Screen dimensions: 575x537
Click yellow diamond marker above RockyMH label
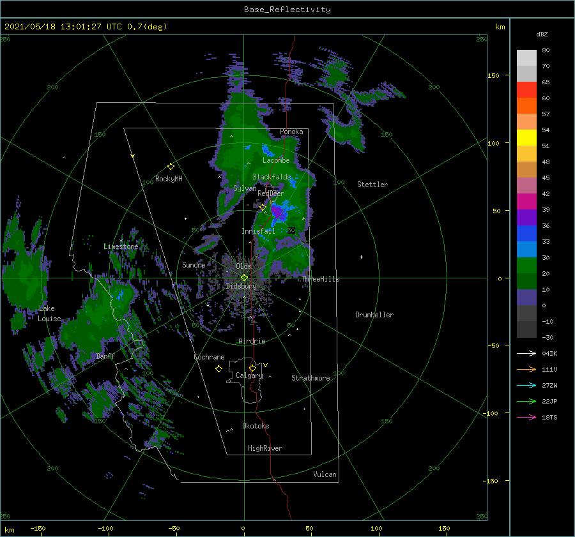171,167
